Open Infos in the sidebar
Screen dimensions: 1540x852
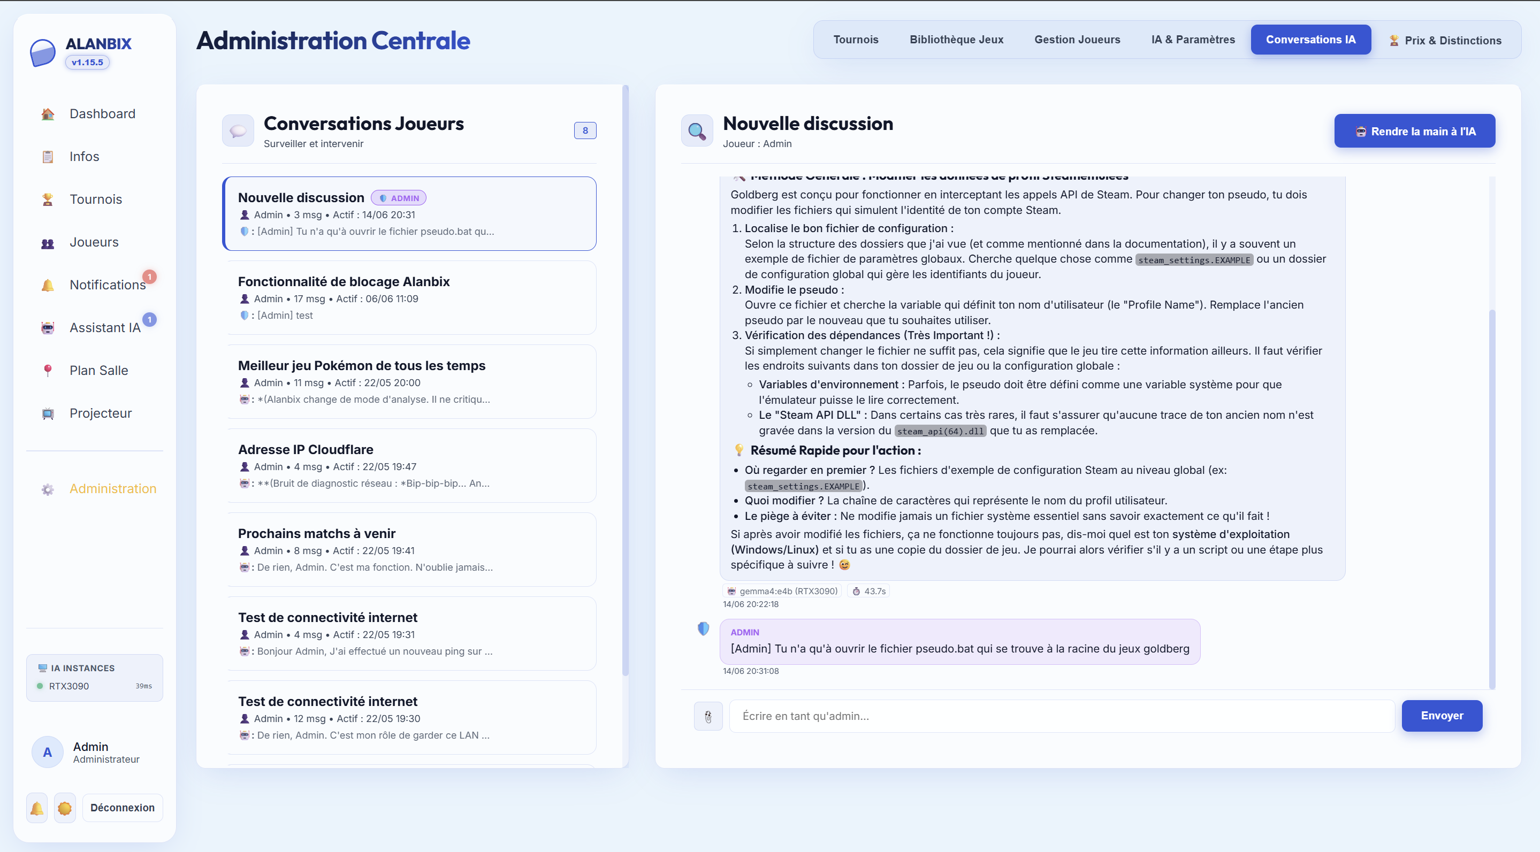pos(96,157)
